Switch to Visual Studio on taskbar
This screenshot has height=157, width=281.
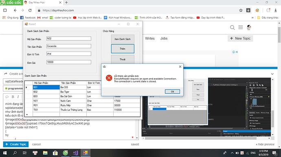pyautogui.click(x=75, y=153)
